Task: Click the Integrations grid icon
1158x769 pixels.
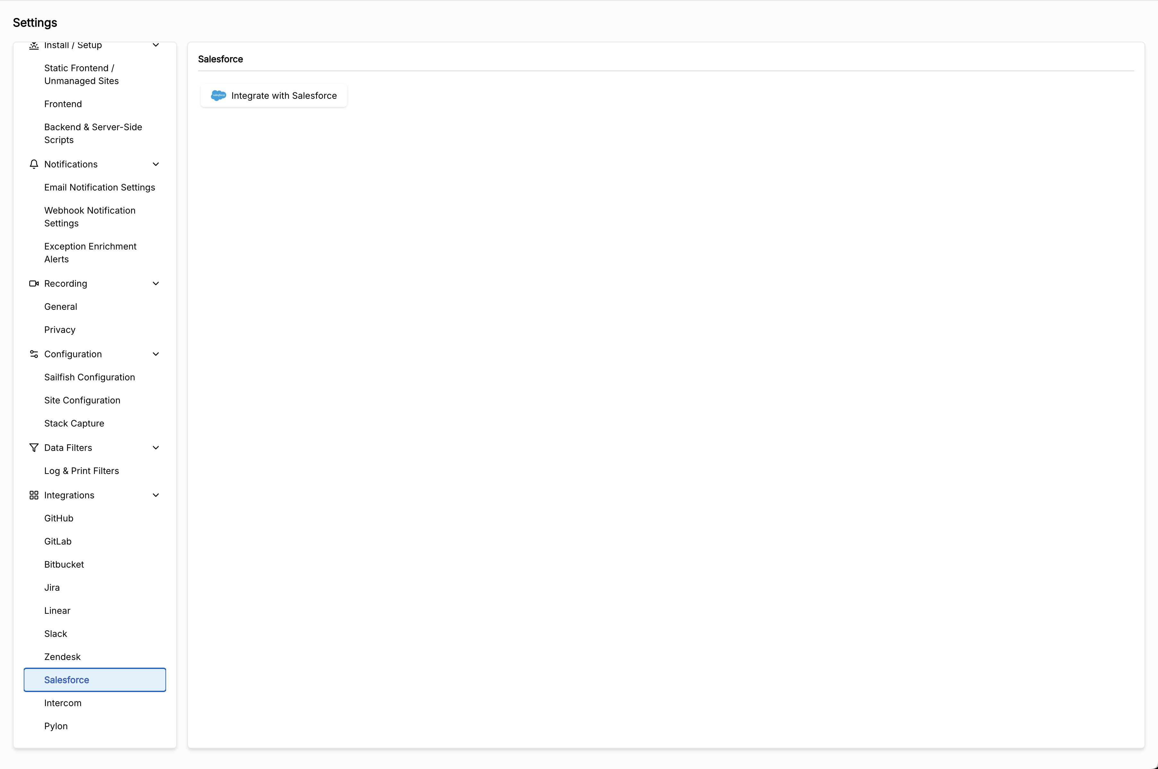Action: click(34, 495)
